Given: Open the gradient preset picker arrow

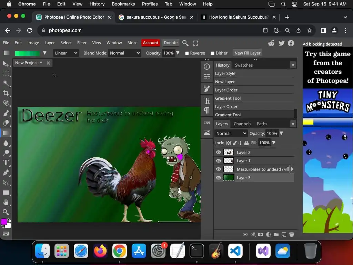Looking at the screenshot, I should click(x=44, y=53).
